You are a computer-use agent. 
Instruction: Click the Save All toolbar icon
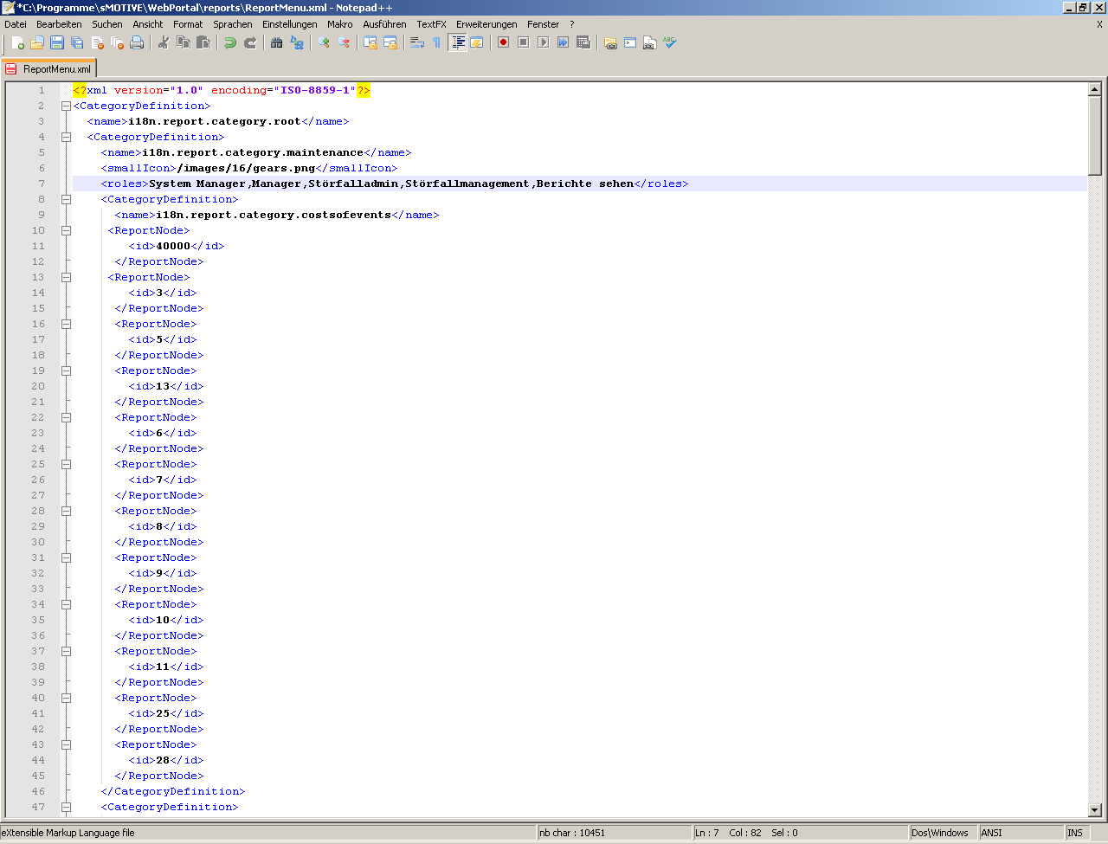77,42
